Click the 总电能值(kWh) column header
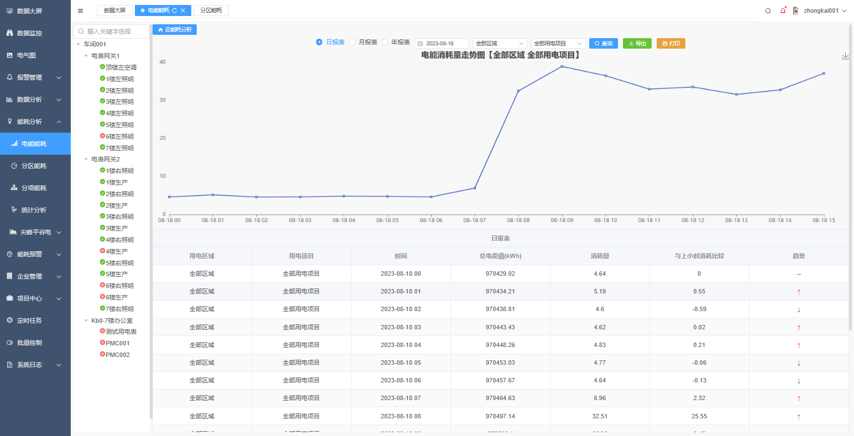Viewport: 854px width, 436px height. pyautogui.click(x=500, y=256)
